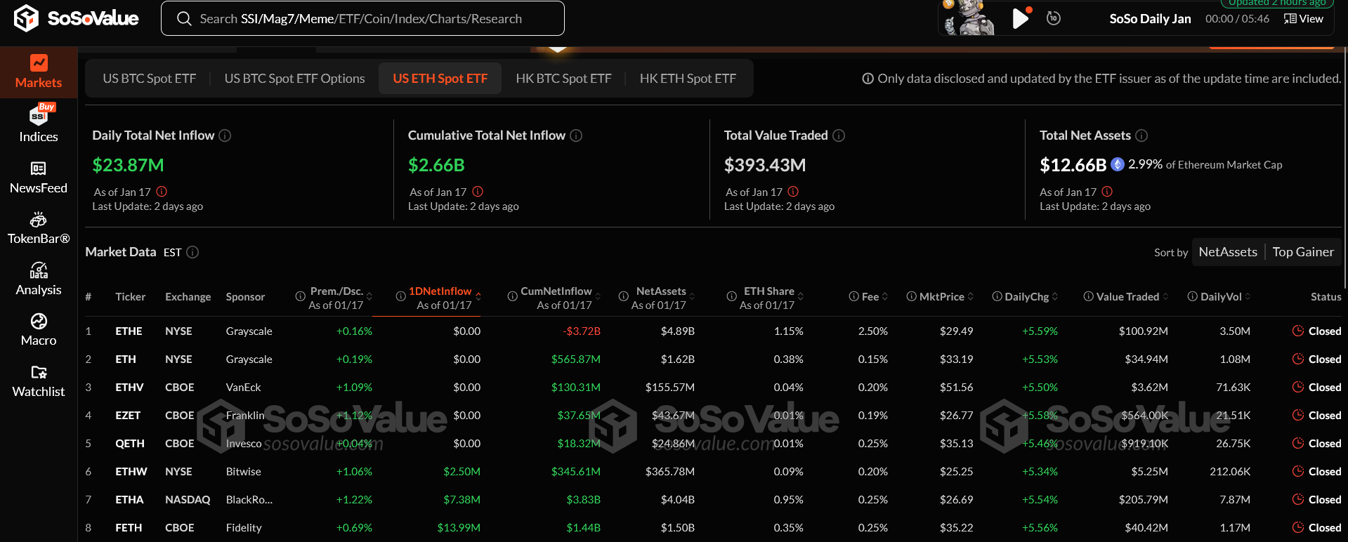
Task: Sort by the ETH Share column
Action: click(766, 298)
